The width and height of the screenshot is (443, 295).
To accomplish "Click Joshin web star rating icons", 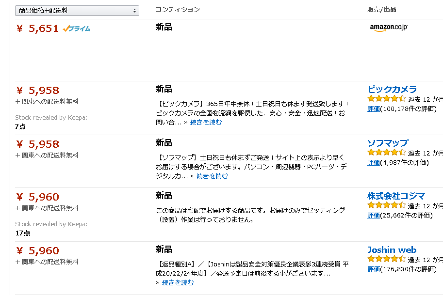I will coord(386,259).
